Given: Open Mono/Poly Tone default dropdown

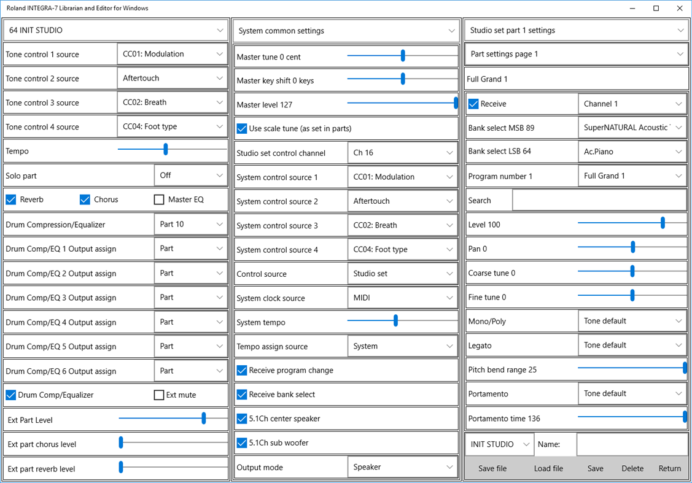Looking at the screenshot, I should tap(632, 321).
